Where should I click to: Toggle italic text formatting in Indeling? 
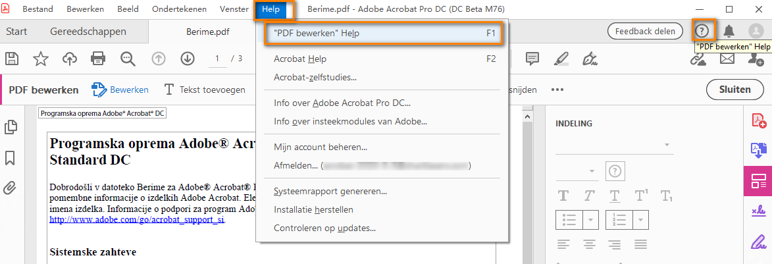[589, 196]
